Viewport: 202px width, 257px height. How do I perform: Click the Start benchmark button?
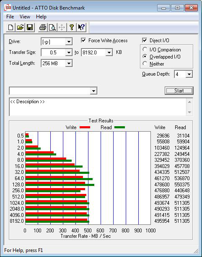[179, 91]
